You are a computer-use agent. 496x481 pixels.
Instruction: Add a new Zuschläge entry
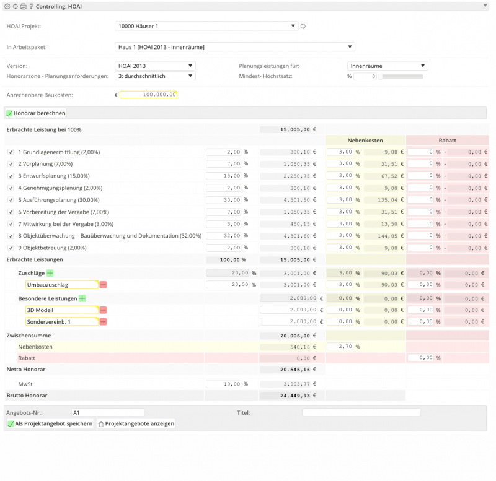pos(50,273)
